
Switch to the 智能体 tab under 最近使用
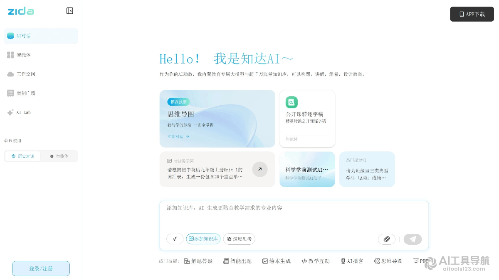coord(59,156)
